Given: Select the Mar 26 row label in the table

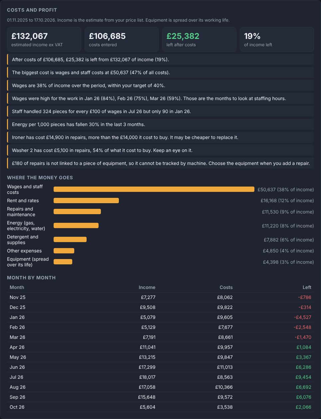Looking at the screenshot, I should coord(18,337).
